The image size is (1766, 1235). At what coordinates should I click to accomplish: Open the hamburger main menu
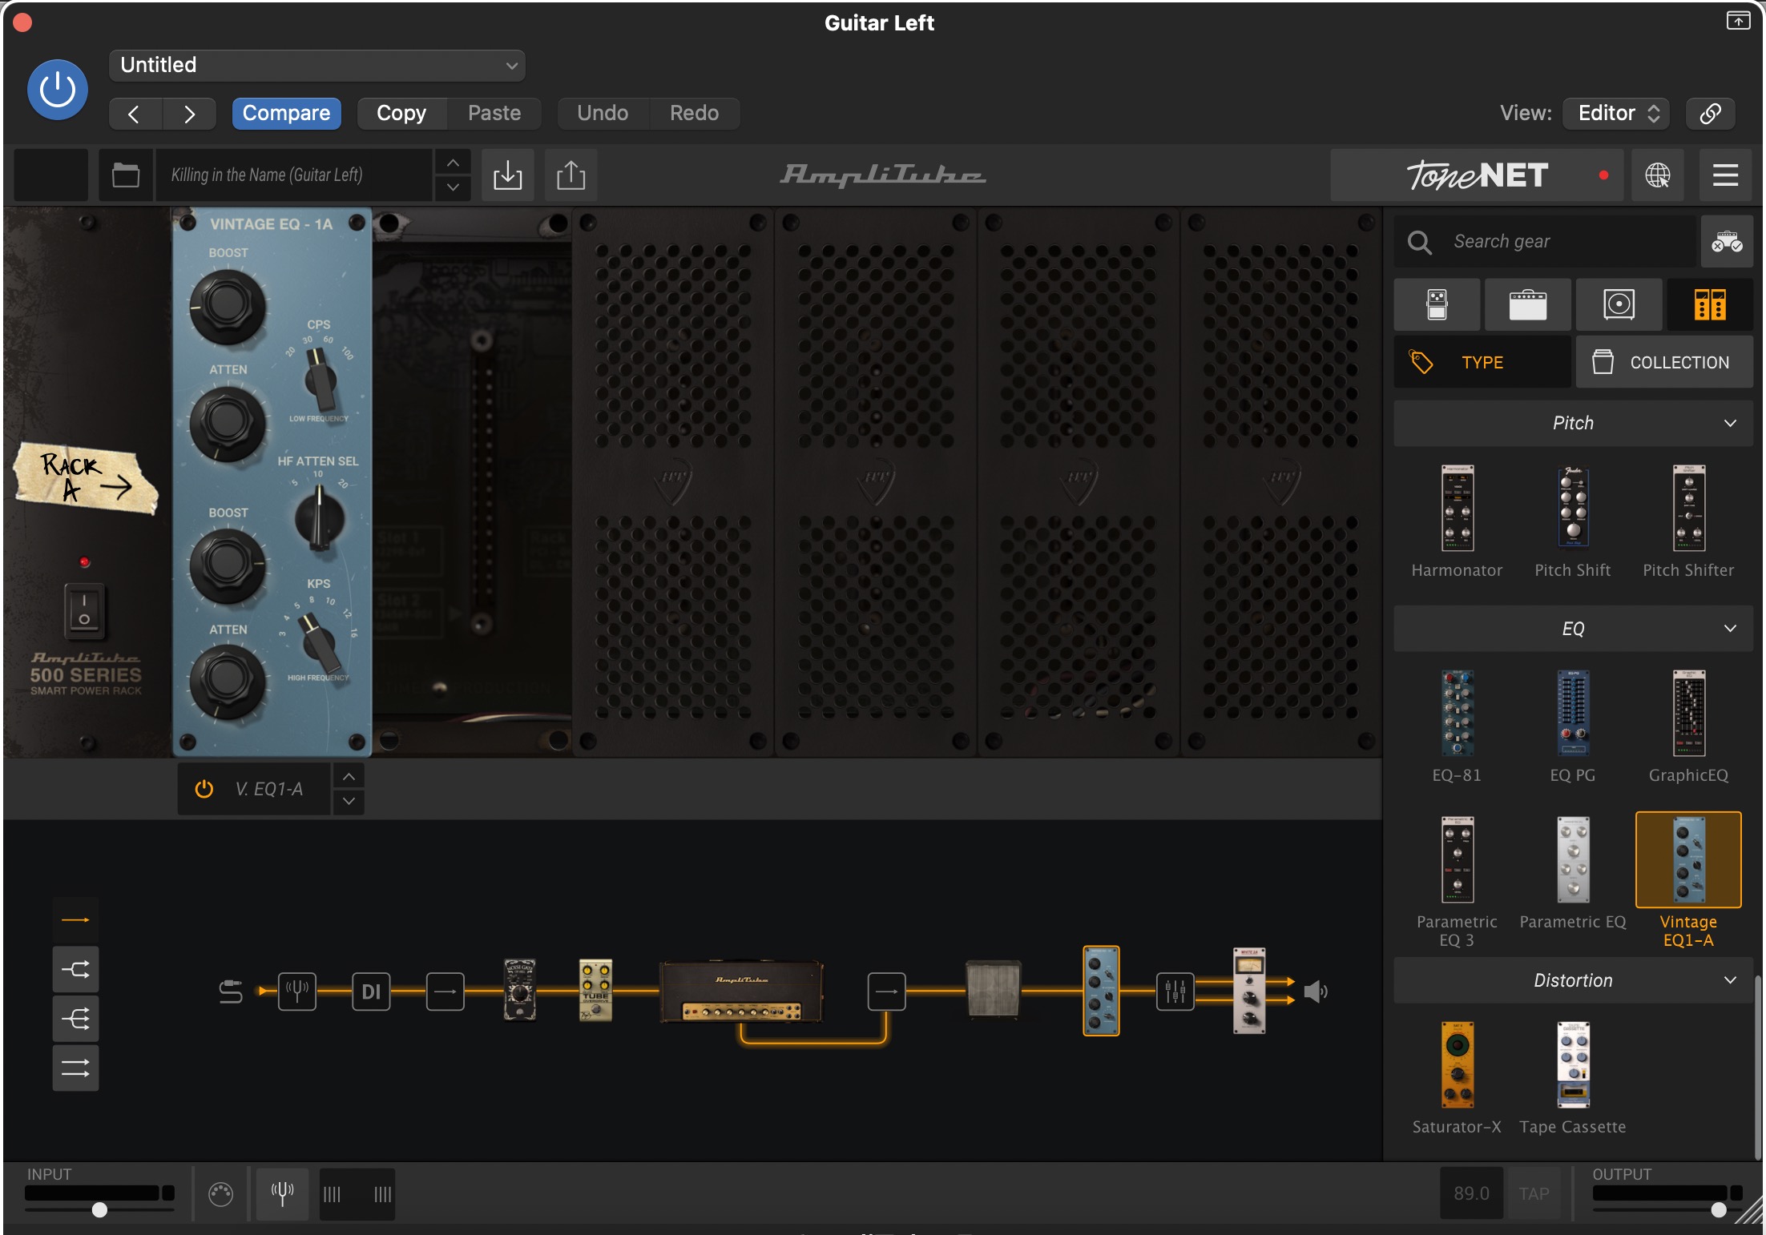pos(1725,175)
